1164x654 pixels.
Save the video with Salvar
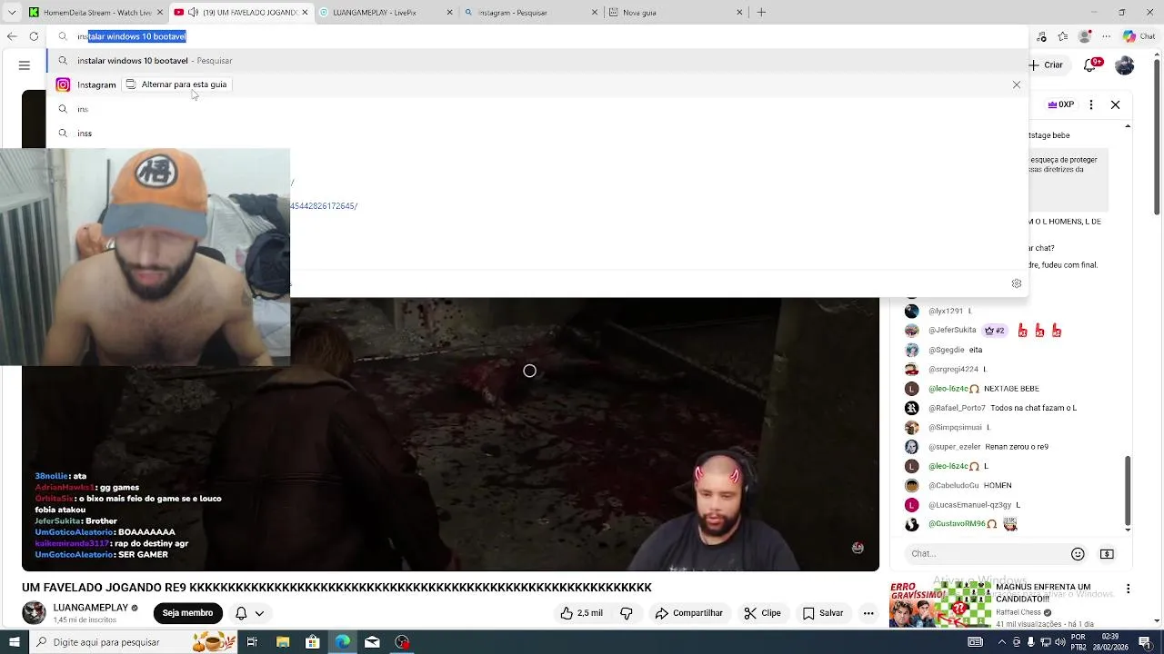(823, 613)
